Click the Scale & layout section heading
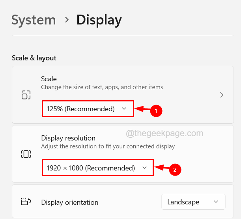The width and height of the screenshot is (241, 219). 34,58
